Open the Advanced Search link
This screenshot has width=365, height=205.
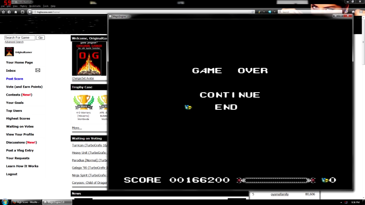pos(14,42)
